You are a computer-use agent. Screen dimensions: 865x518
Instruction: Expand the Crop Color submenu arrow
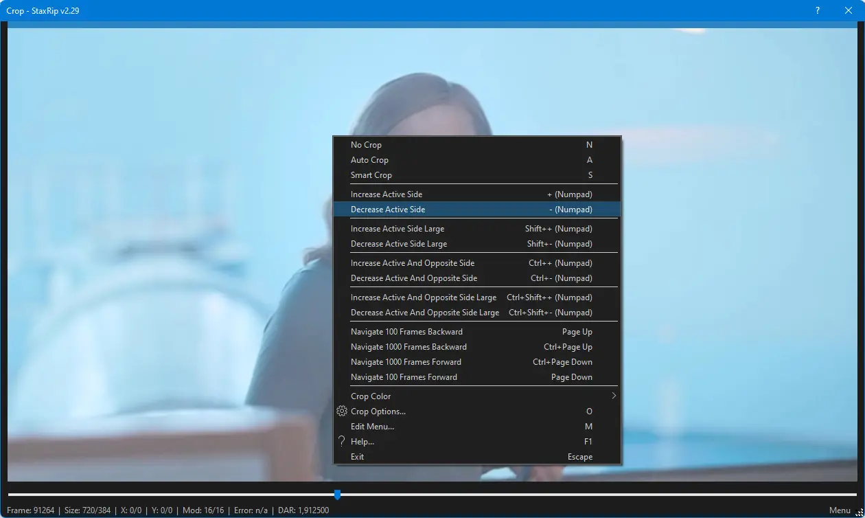[x=614, y=396]
